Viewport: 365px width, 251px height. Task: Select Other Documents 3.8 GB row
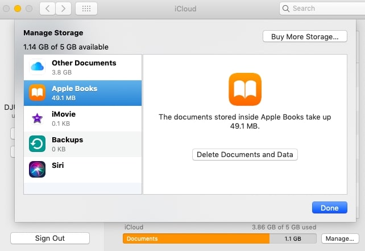[x=82, y=67]
